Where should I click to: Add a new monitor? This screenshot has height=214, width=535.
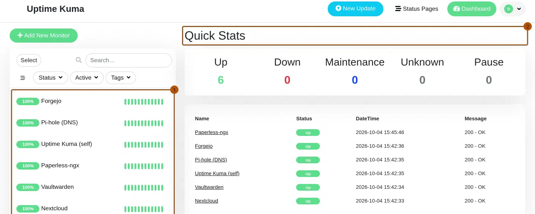point(43,36)
